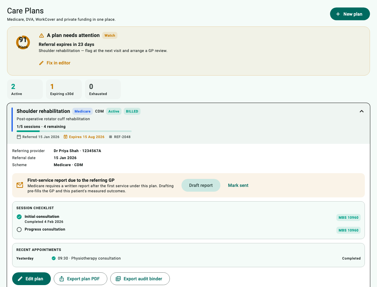Click the share icon in Export plan PDF
Viewport: 377px width, 287px height.
[62, 279]
